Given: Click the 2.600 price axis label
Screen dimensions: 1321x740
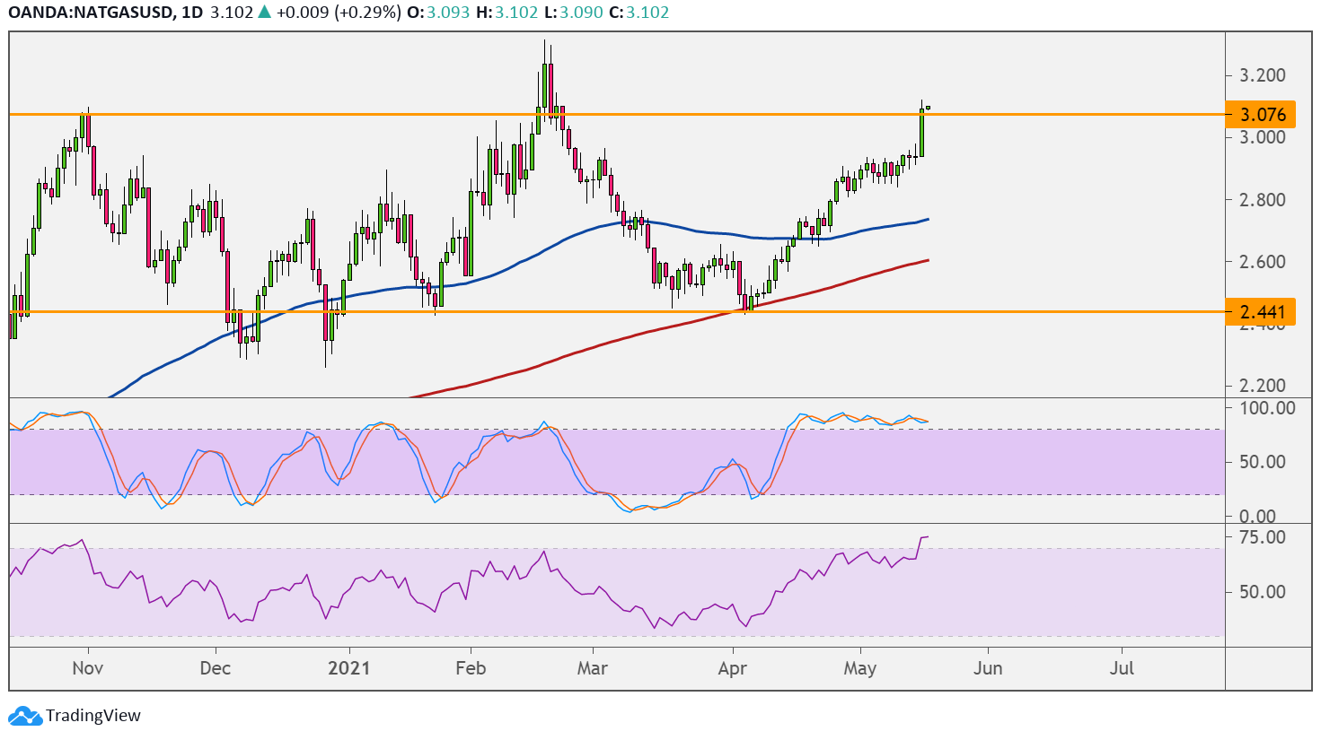Looking at the screenshot, I should pos(1263,262).
